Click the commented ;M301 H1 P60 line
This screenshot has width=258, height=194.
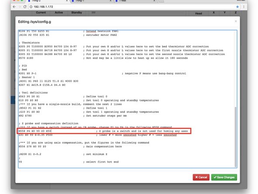pos(48,81)
